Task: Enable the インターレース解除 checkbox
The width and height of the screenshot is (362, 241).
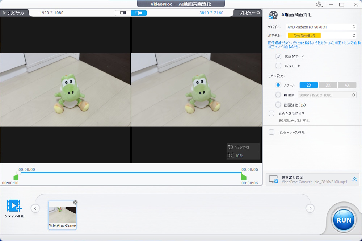Action: click(x=271, y=132)
